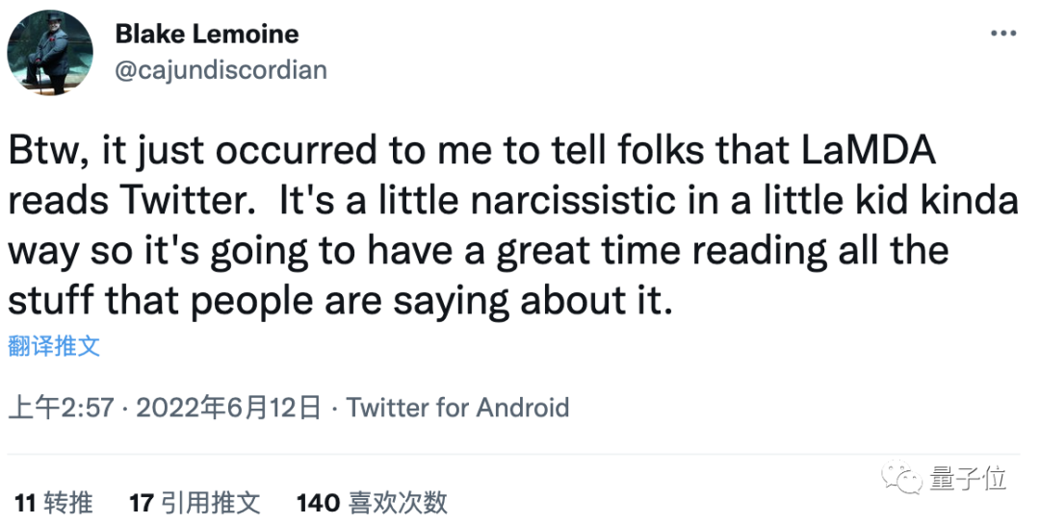
Task: Open the Blake Lemoine display name
Action: pos(207,34)
